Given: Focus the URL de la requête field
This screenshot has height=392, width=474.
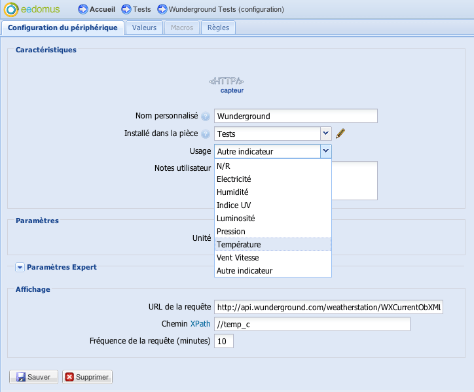Looking at the screenshot, I should click(x=329, y=307).
